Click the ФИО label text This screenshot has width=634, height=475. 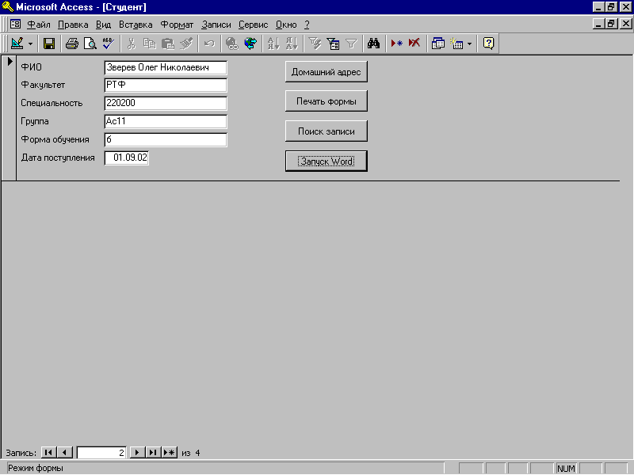tap(31, 67)
